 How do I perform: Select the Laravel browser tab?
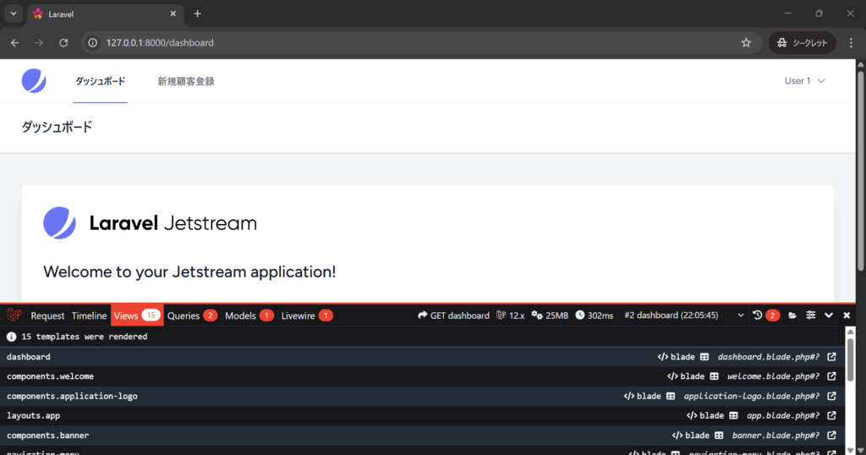pos(105,14)
